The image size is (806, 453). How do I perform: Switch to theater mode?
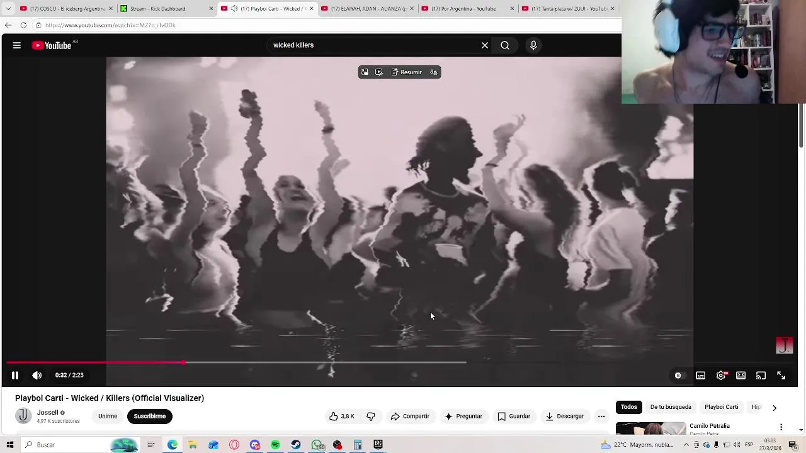(741, 376)
